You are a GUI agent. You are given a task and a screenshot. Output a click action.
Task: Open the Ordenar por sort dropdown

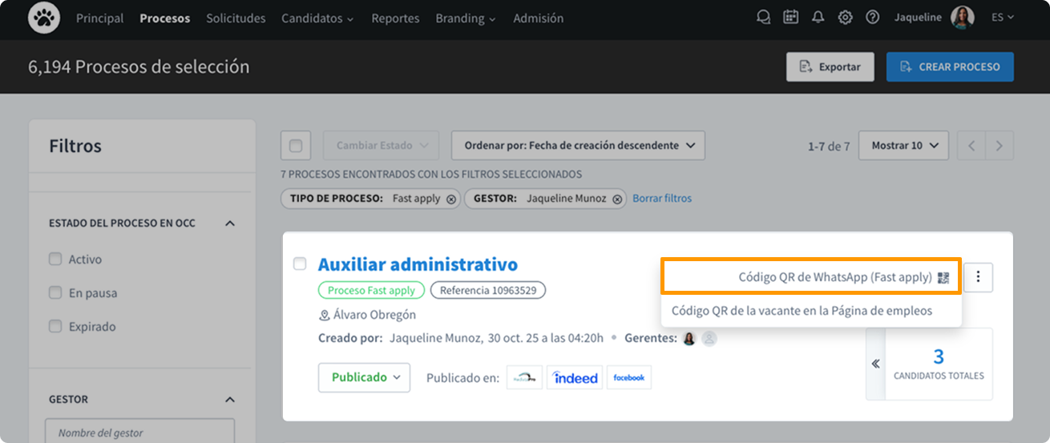coord(578,146)
